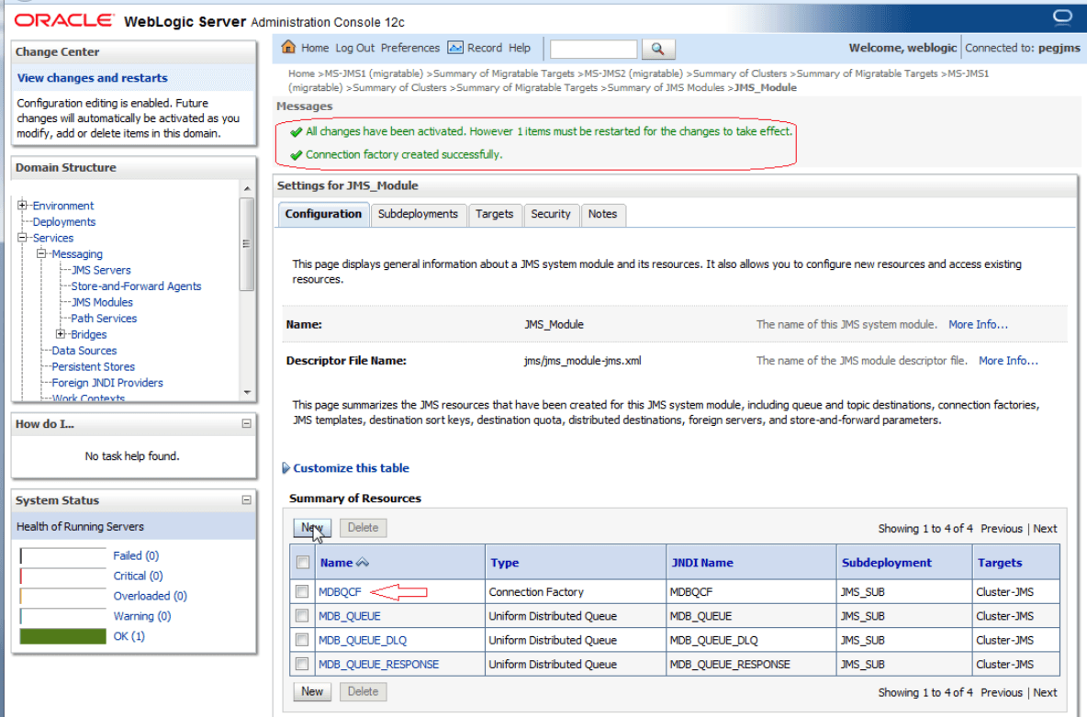
Task: Open the Security tab
Action: point(551,214)
